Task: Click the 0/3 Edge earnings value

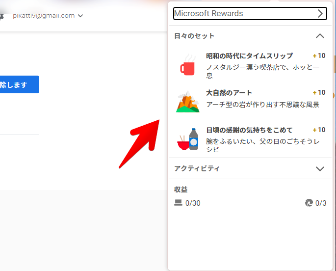Action: (321, 203)
